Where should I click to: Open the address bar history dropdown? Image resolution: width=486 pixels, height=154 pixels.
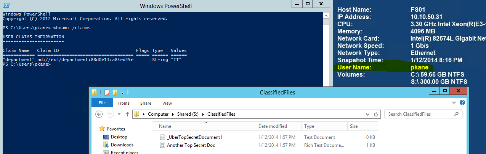tap(368, 114)
